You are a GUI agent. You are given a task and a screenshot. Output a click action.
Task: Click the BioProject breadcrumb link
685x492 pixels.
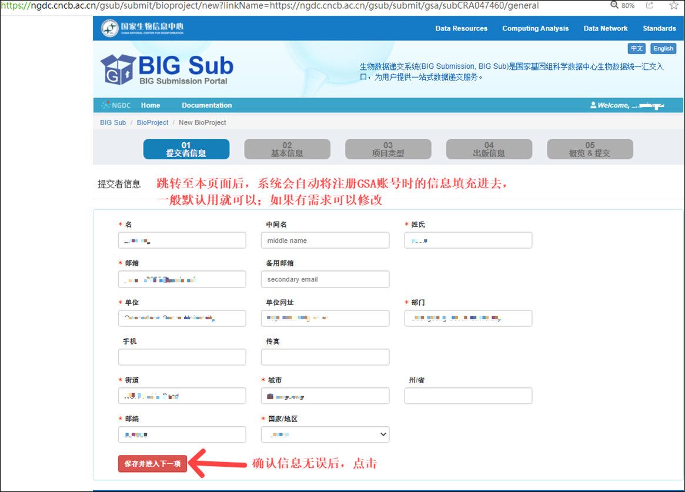click(152, 122)
